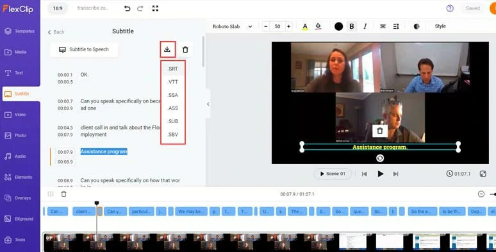Open the Media tab in sidebar
The width and height of the screenshot is (496, 252).
click(21, 52)
